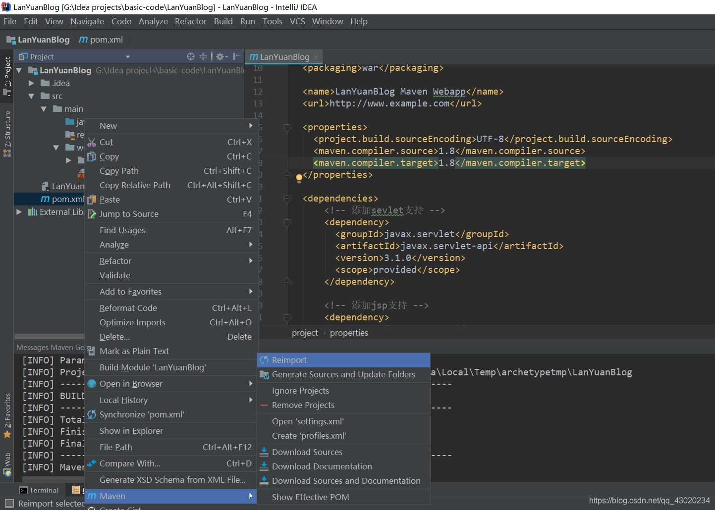Click the Reimport refresh icon

click(x=264, y=360)
